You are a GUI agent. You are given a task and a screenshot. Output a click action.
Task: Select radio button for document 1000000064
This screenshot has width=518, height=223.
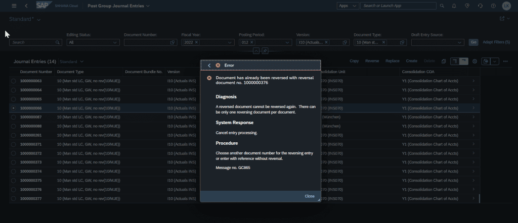14,90
